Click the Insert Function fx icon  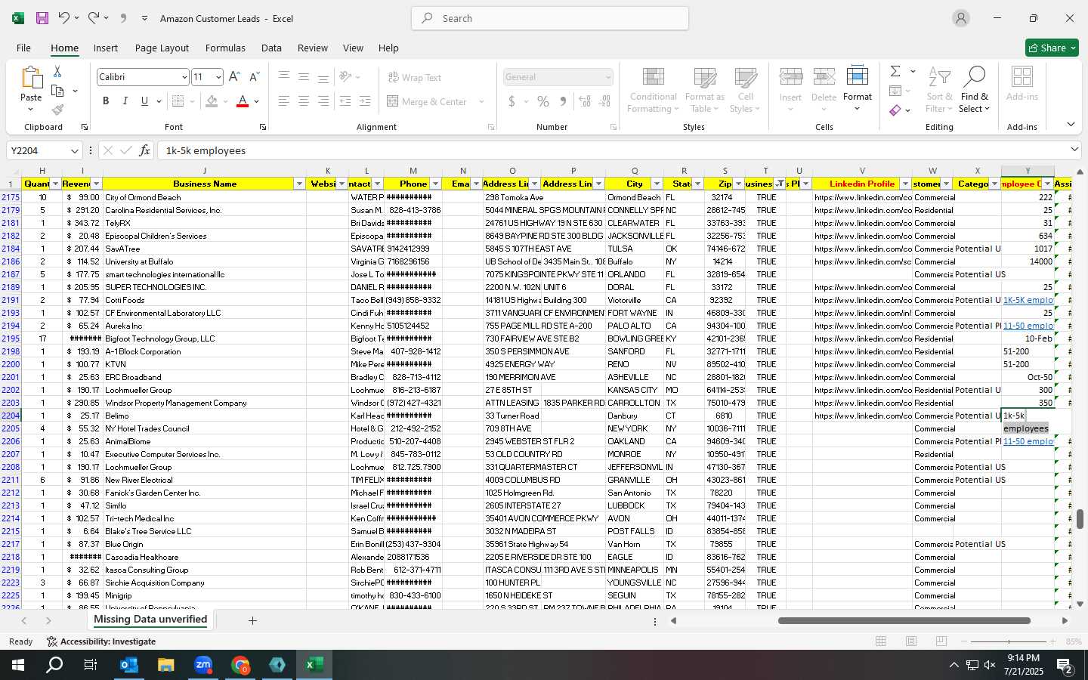point(144,150)
